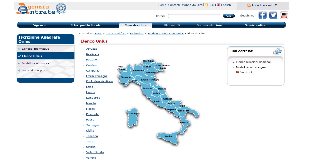Click the Agenzia Entrate logo
Viewport: 310px width, 168px height.
pyautogui.click(x=41, y=9)
